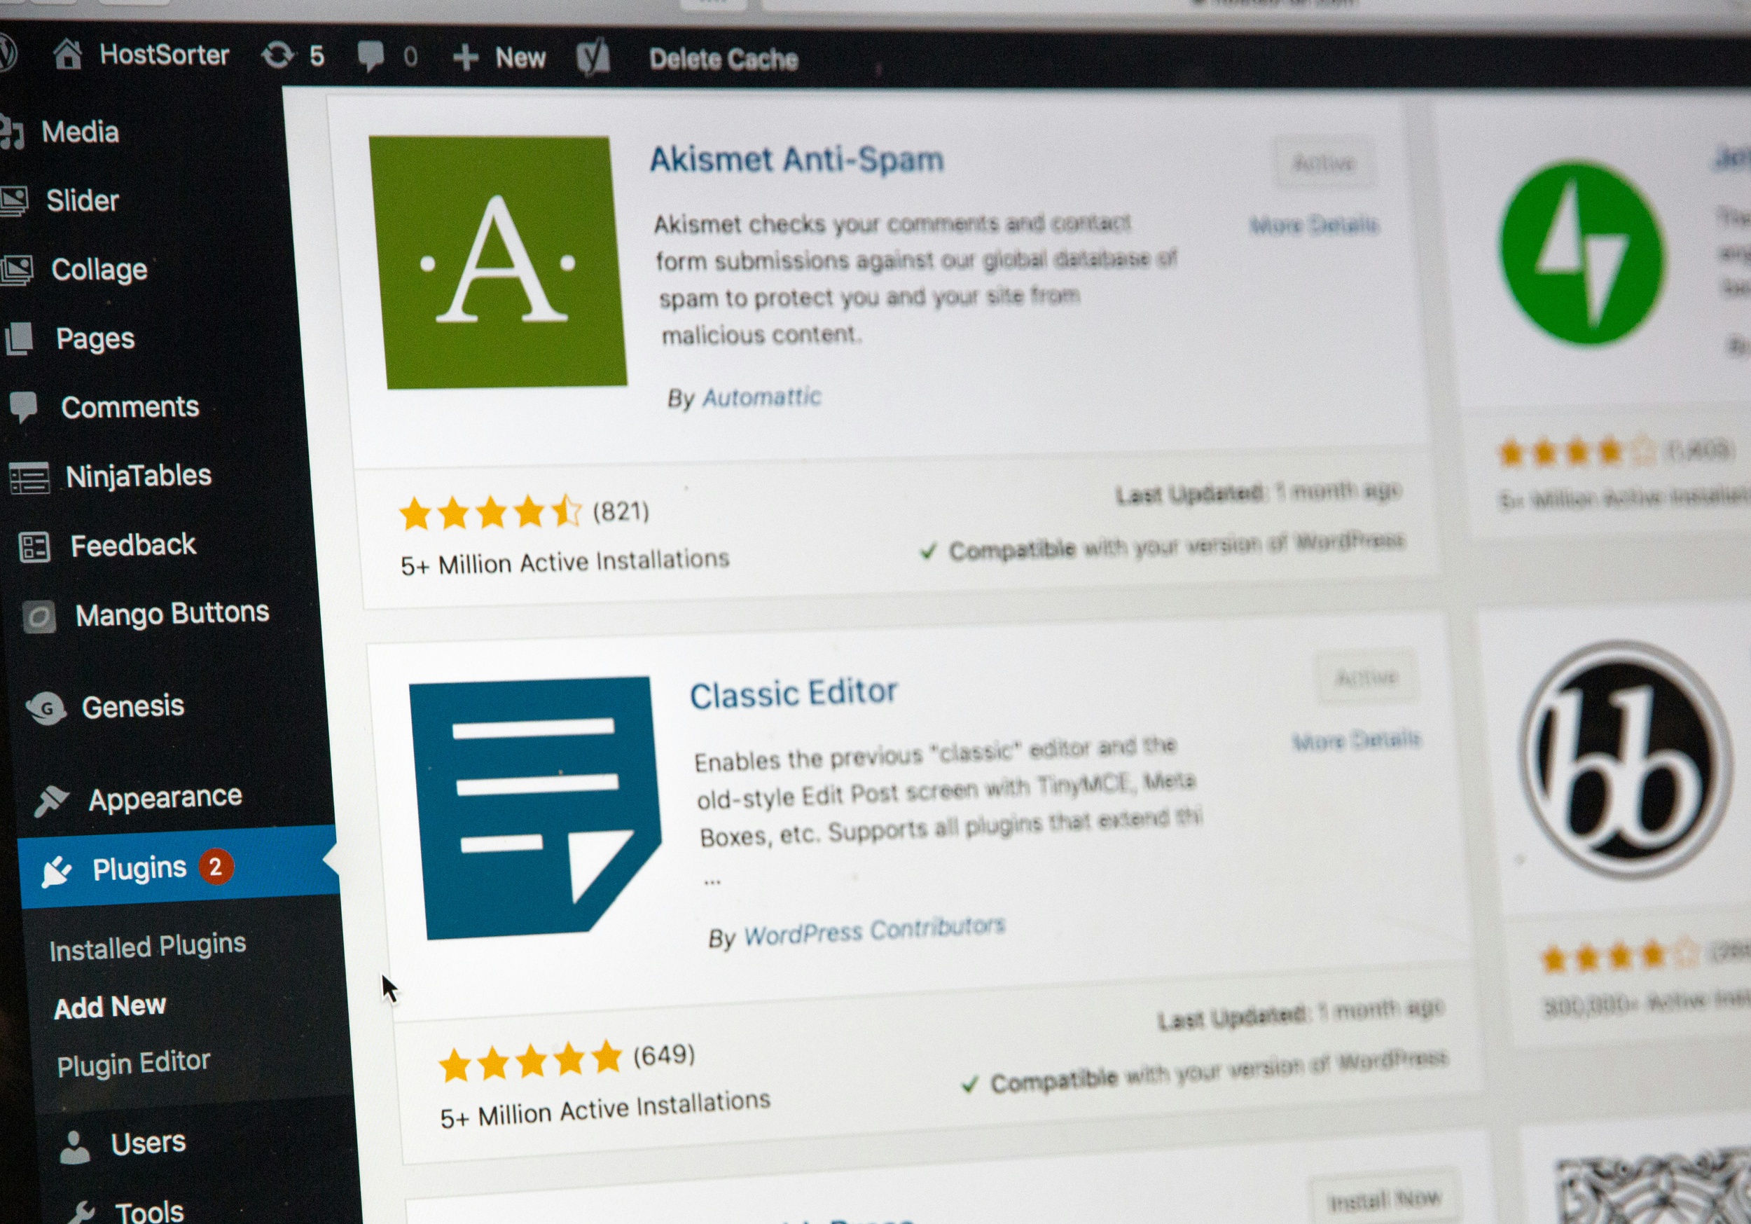This screenshot has width=1751, height=1224.
Task: Click the Plugins badge notification number 2
Action: [216, 866]
